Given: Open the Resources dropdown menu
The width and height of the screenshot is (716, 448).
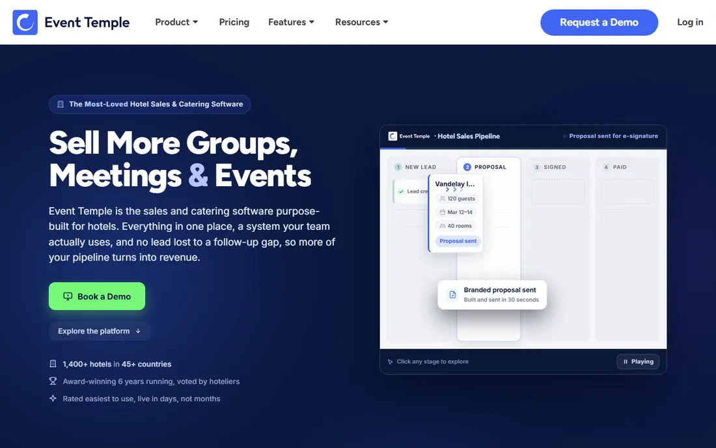Looking at the screenshot, I should tap(362, 22).
